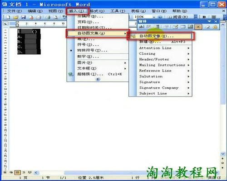This screenshot has width=227, height=181.
Task: Click the vertical scrollbar up arrow
Action: pyautogui.click(x=223, y=25)
